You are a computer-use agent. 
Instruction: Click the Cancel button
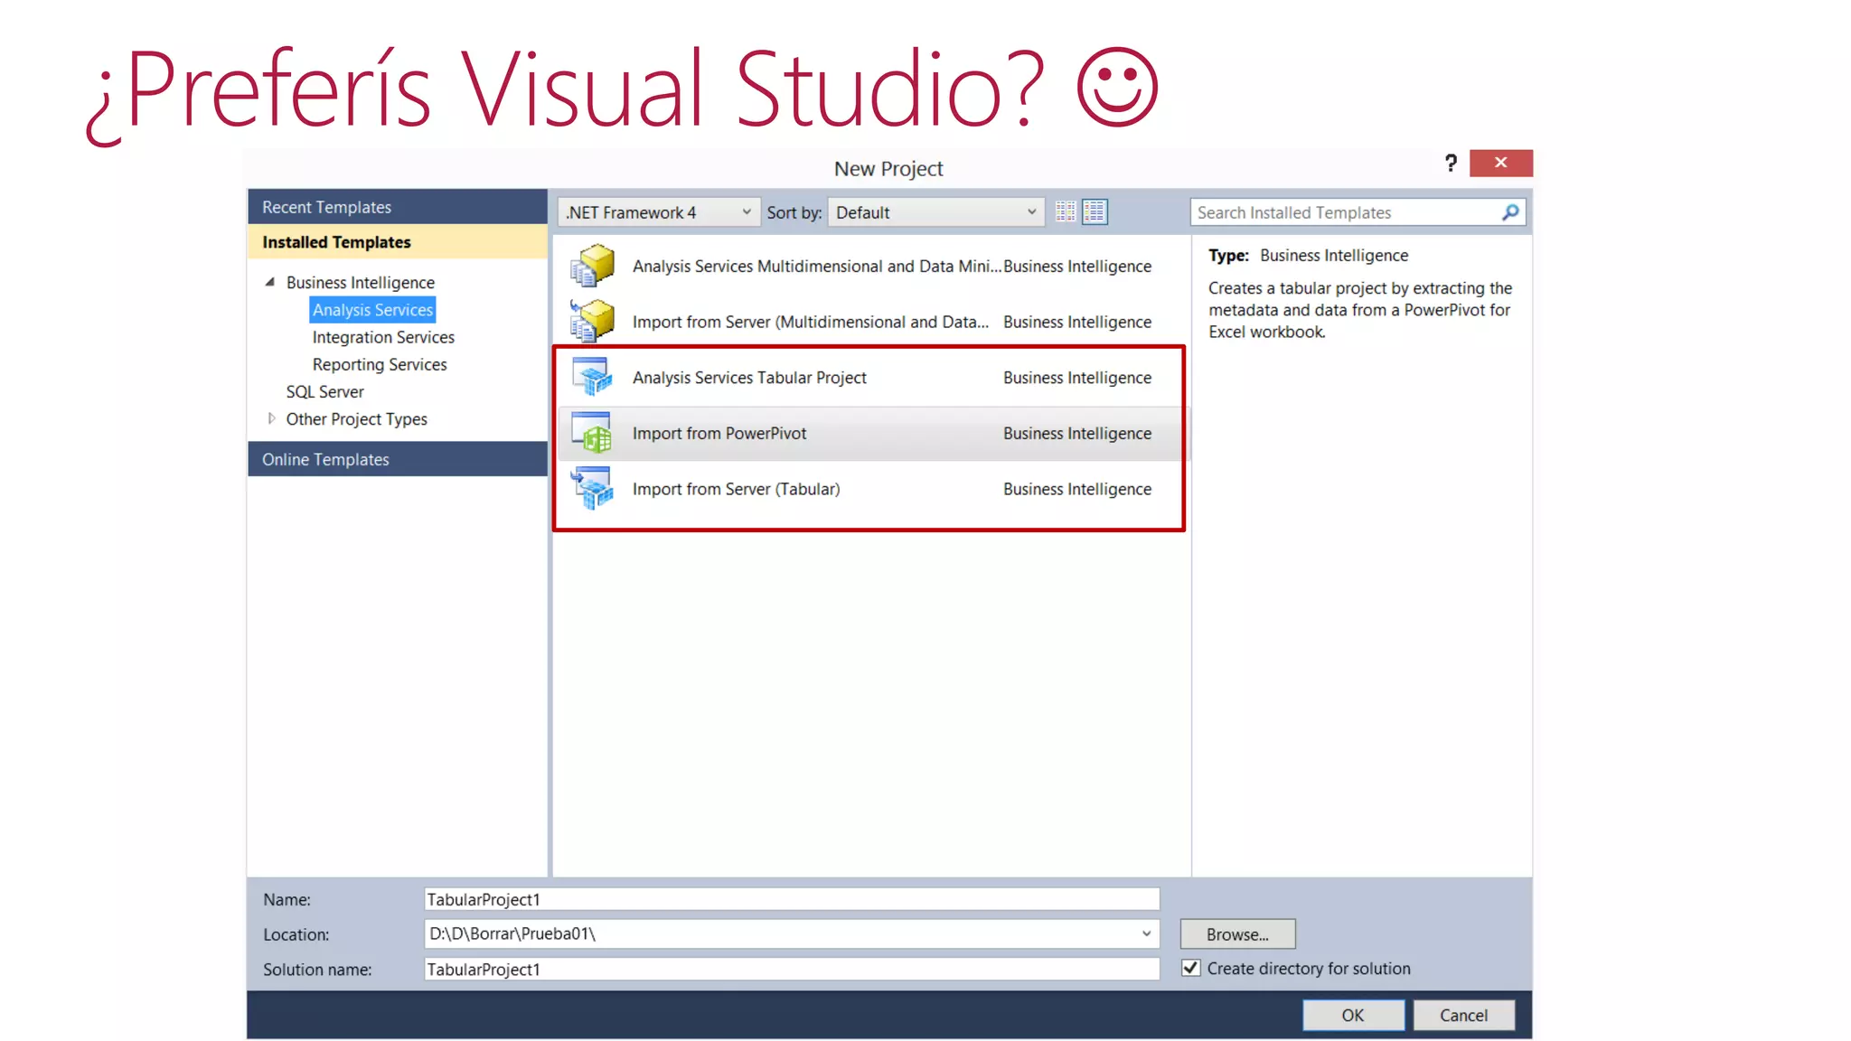click(x=1463, y=1015)
